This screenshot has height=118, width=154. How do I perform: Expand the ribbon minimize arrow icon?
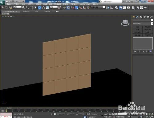(x=57, y=11)
